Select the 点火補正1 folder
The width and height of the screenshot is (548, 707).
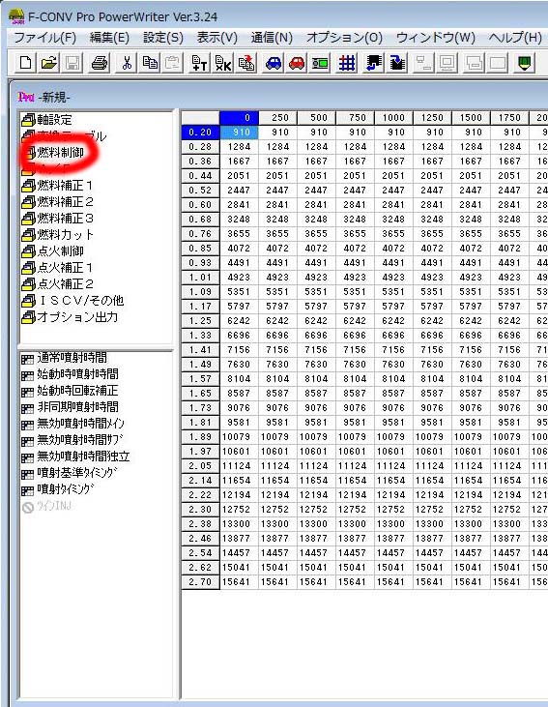pyautogui.click(x=57, y=267)
